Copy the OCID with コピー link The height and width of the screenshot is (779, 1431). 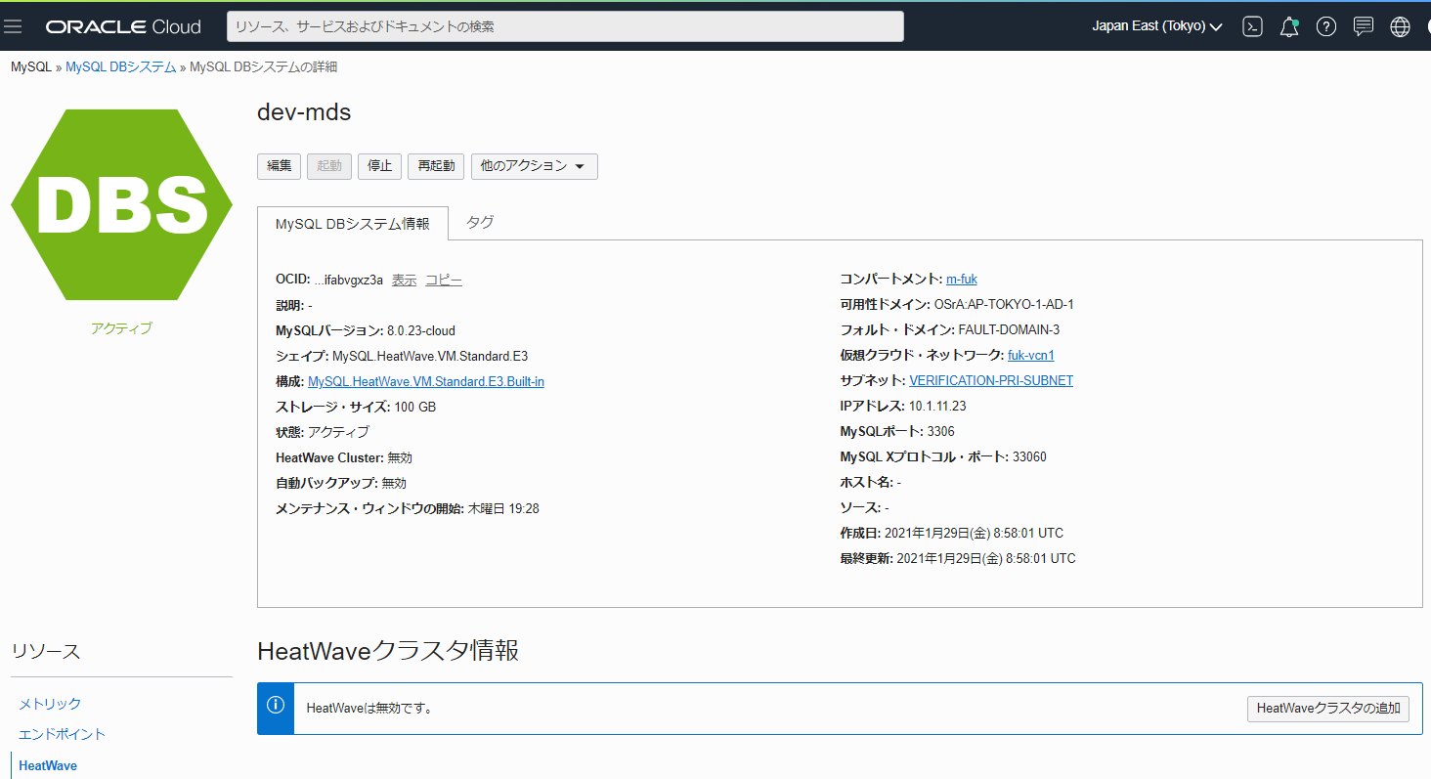(444, 280)
